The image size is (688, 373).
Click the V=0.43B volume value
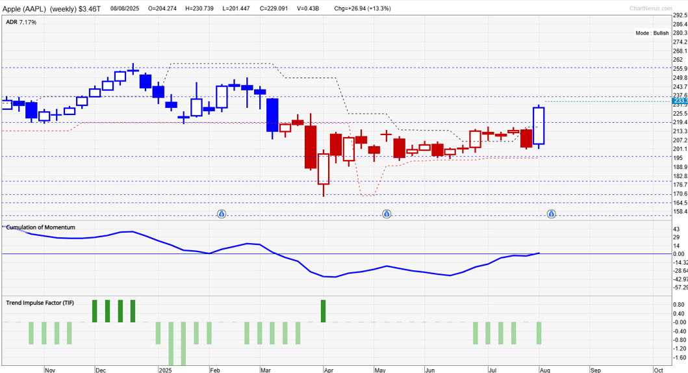(x=308, y=8)
